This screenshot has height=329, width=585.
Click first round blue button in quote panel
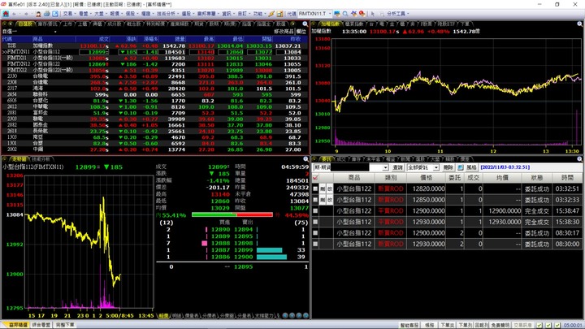click(x=285, y=315)
